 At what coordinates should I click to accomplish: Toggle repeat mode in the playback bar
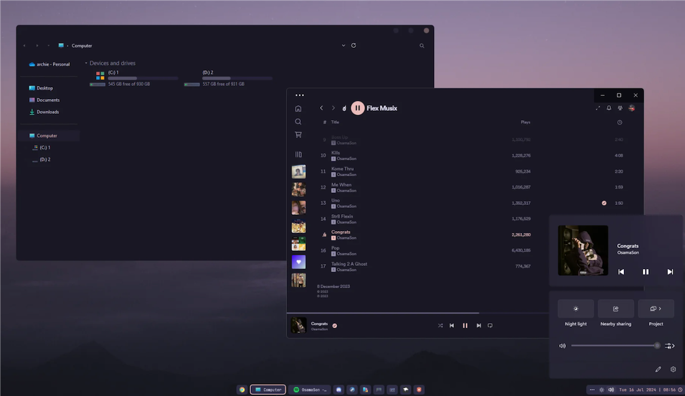(x=490, y=325)
